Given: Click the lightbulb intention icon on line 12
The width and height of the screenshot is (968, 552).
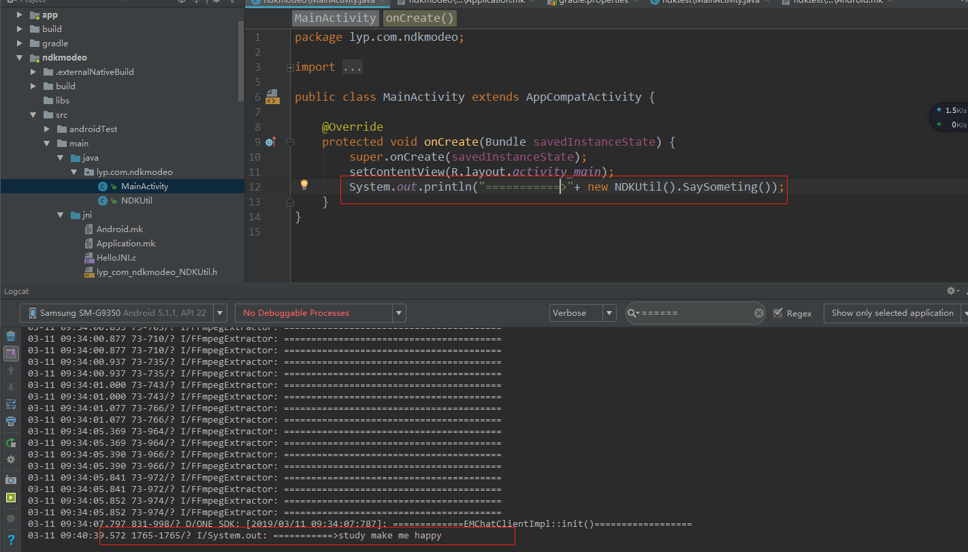Looking at the screenshot, I should pos(304,184).
